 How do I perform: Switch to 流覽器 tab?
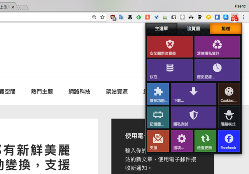193,29
